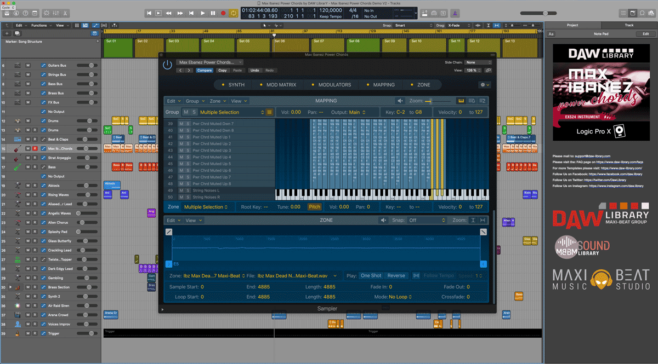
Task: Click the Pause transport button
Action: (x=213, y=13)
